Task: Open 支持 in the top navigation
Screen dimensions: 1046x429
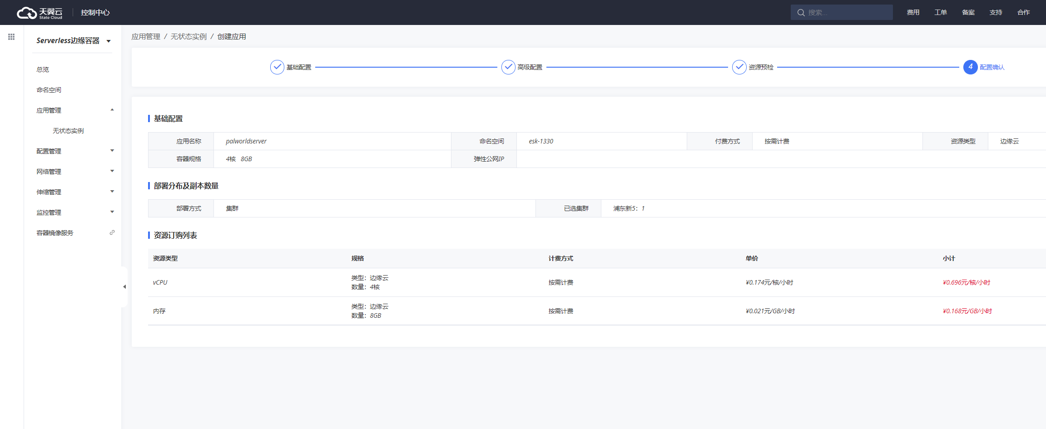Action: coord(996,13)
